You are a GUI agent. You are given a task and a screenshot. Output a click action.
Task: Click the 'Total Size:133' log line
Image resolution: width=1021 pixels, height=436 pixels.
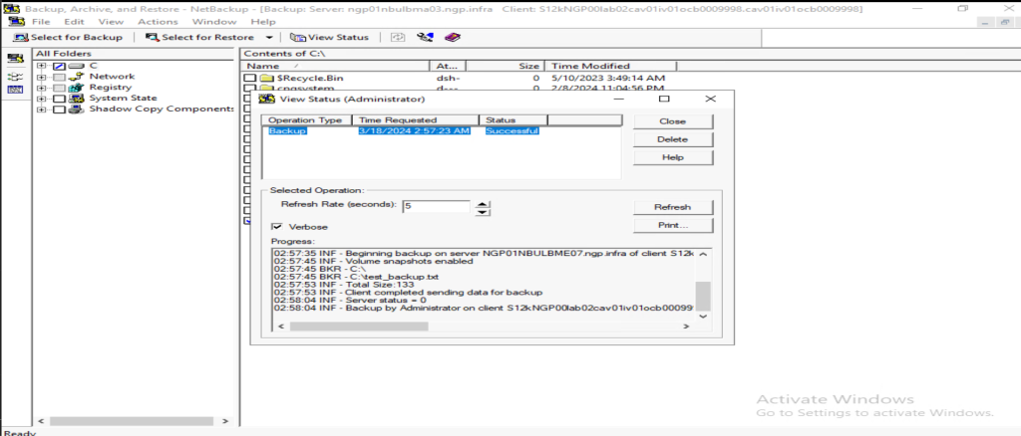coord(344,285)
